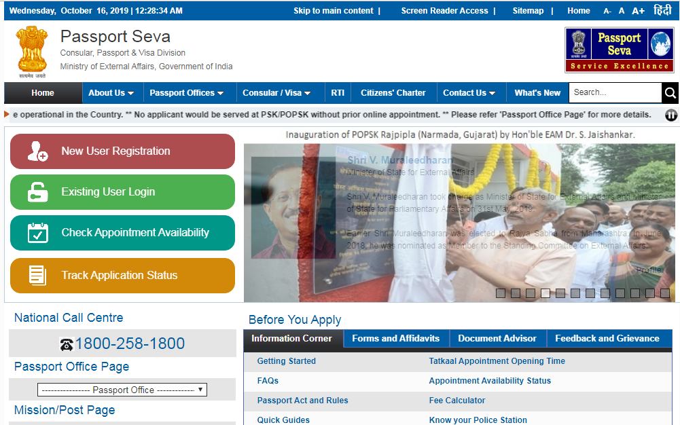Image resolution: width=680 pixels, height=425 pixels.
Task: Click the document icon on Track Application Status
Action: click(x=37, y=276)
